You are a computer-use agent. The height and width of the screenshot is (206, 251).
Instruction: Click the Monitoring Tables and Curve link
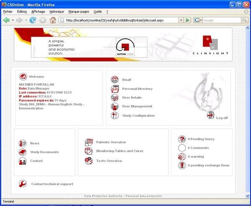[120, 151]
